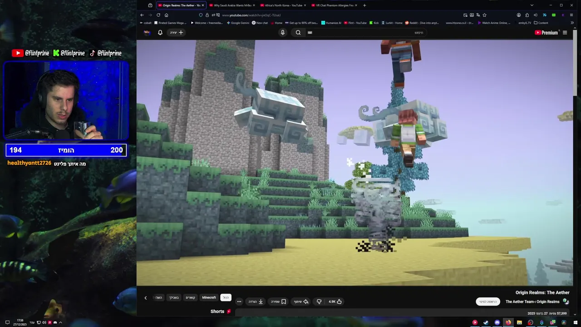Viewport: 581px width, 327px height.
Task: Open the cobalt bookmark
Action: (146, 23)
